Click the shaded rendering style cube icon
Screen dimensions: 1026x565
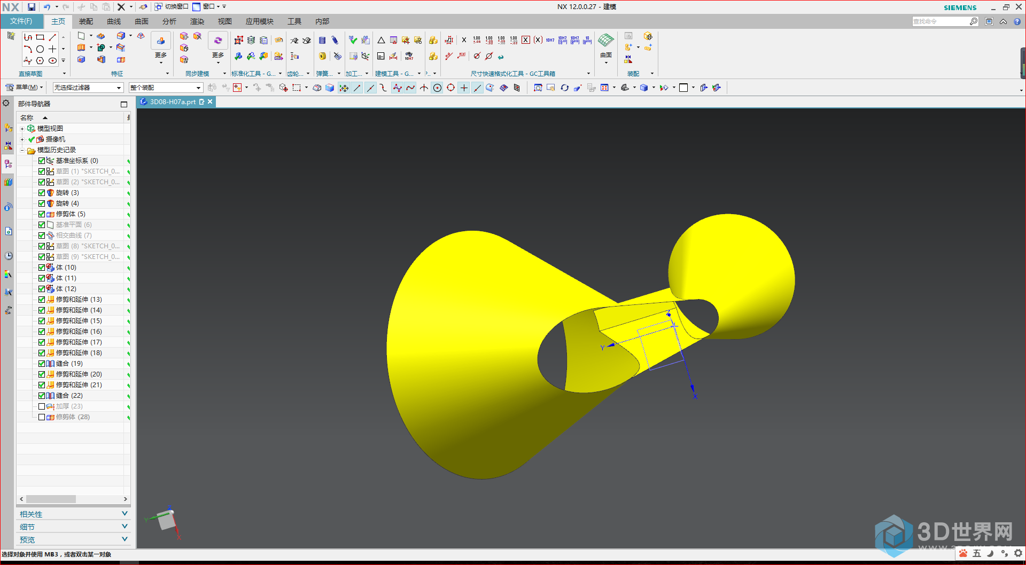pyautogui.click(x=644, y=88)
